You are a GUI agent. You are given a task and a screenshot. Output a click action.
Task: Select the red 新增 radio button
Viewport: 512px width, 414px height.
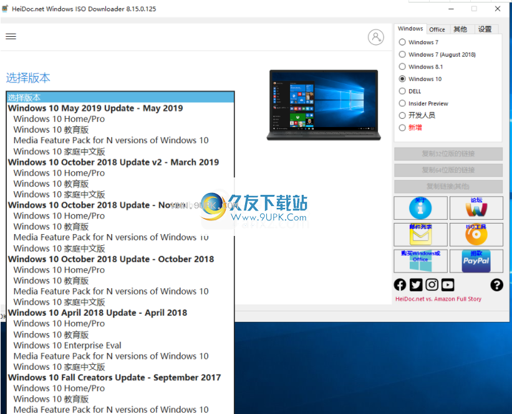pos(402,128)
